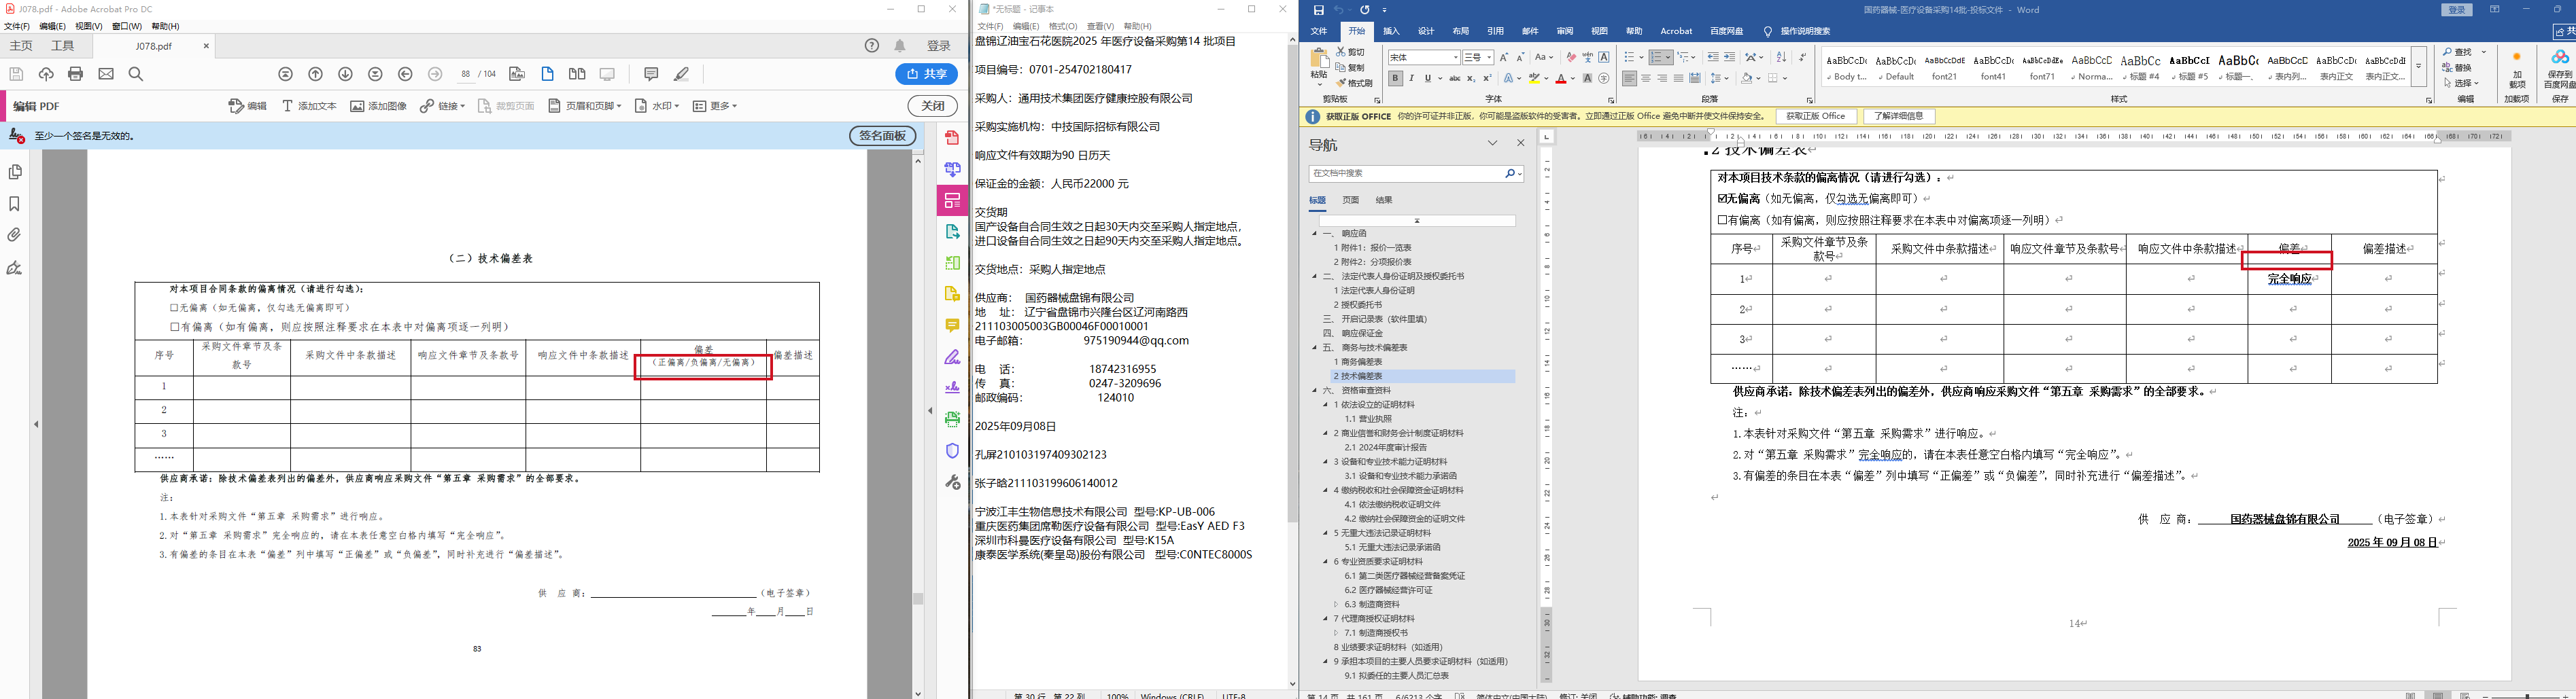This screenshot has width=2576, height=699.
Task: Click the 获取正版 Office button in Word
Action: tap(1816, 117)
